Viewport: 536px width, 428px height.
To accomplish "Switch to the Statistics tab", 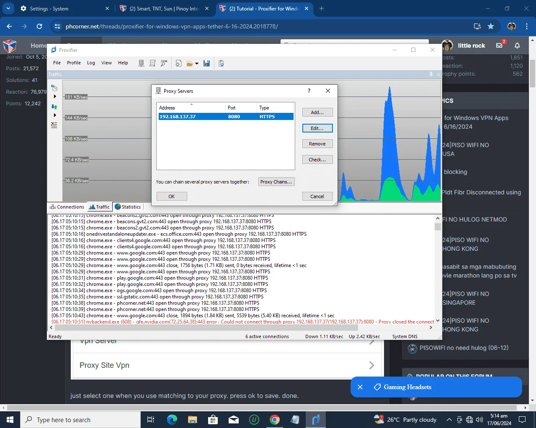I will point(128,207).
